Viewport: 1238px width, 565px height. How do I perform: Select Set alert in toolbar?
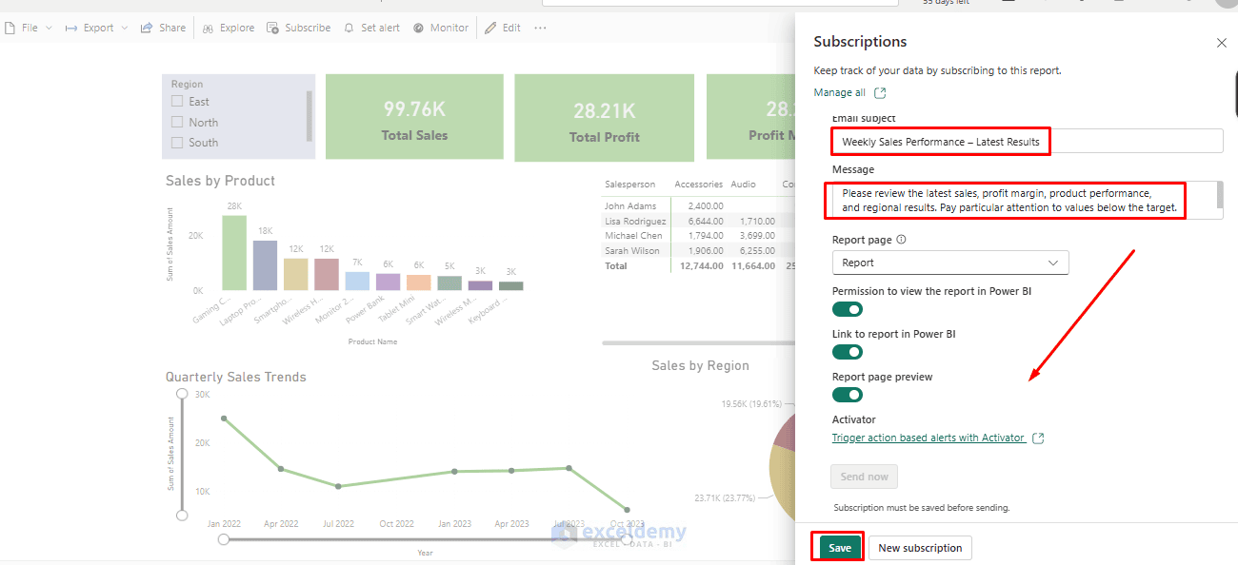pyautogui.click(x=371, y=28)
